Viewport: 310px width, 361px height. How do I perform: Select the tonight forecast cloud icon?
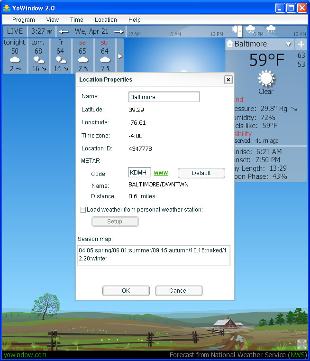tap(15, 60)
